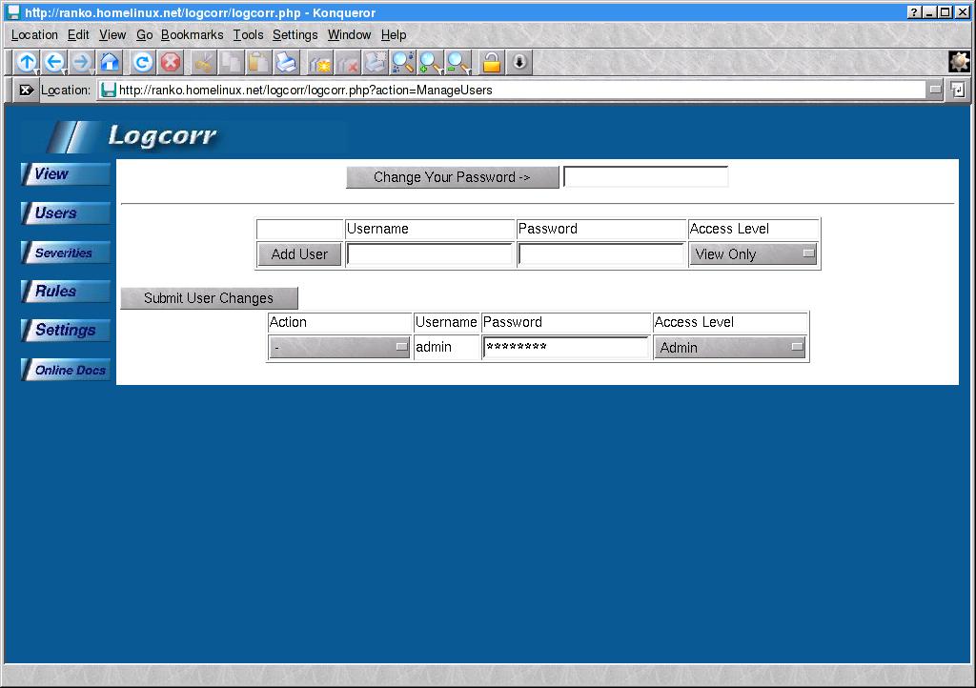This screenshot has height=688, width=976.
Task: Open the Access Level dropdown for new user
Action: coord(753,254)
